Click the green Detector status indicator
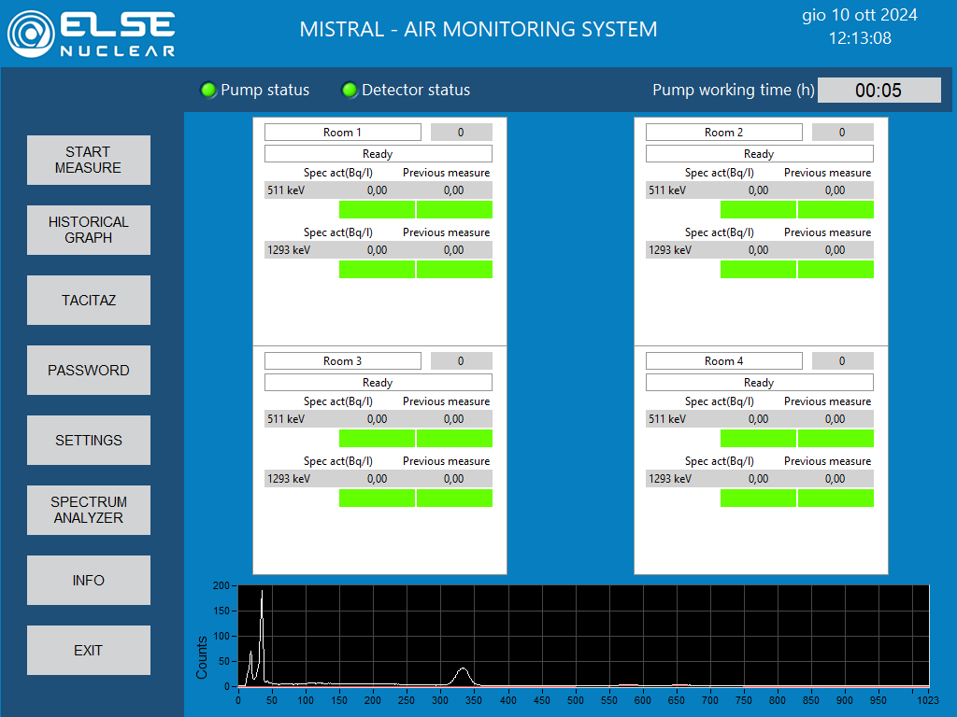Image resolution: width=957 pixels, height=717 pixels. click(350, 91)
